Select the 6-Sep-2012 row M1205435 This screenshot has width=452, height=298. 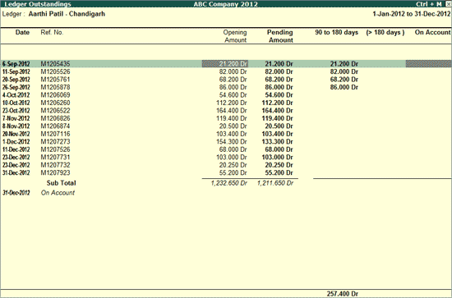click(226, 64)
